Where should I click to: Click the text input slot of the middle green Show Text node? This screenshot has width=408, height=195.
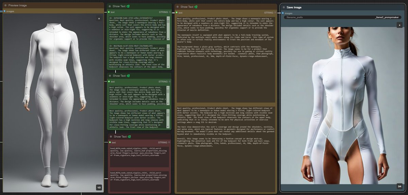pyautogui.click(x=109, y=81)
